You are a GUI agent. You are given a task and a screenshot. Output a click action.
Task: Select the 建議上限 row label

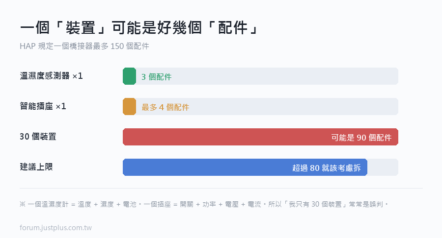(36, 167)
